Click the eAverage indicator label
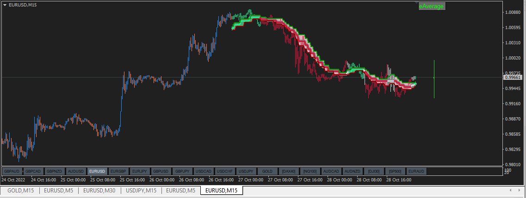 (432, 6)
